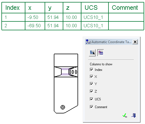Click the -9.50 x value cell

click(35, 17)
